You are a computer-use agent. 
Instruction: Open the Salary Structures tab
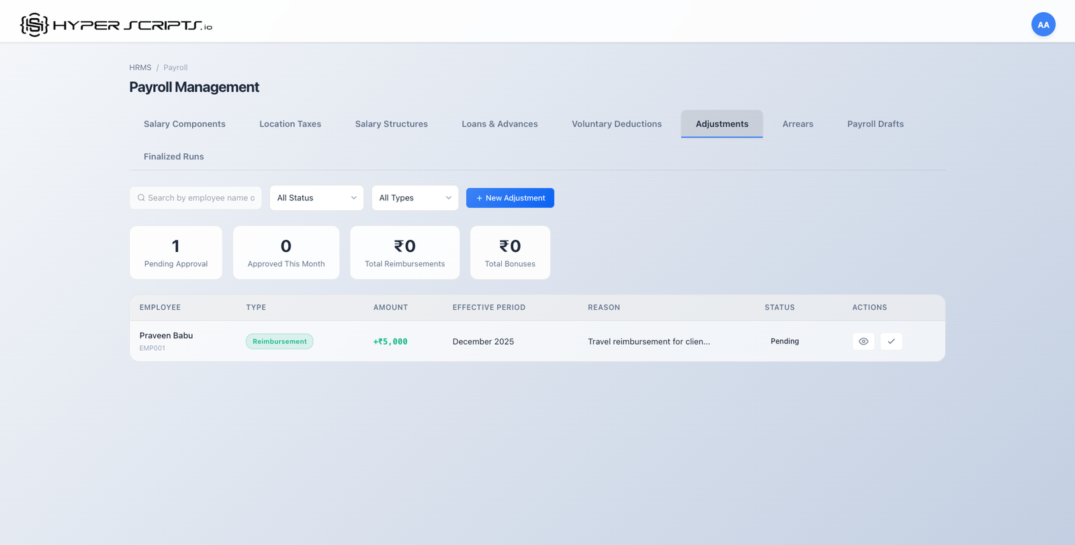[391, 124]
